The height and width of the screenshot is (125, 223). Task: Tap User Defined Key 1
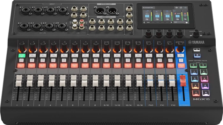[194, 72]
